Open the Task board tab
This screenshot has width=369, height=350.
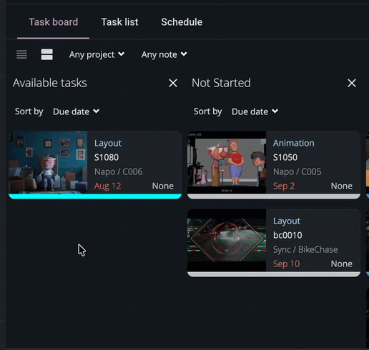(x=53, y=22)
